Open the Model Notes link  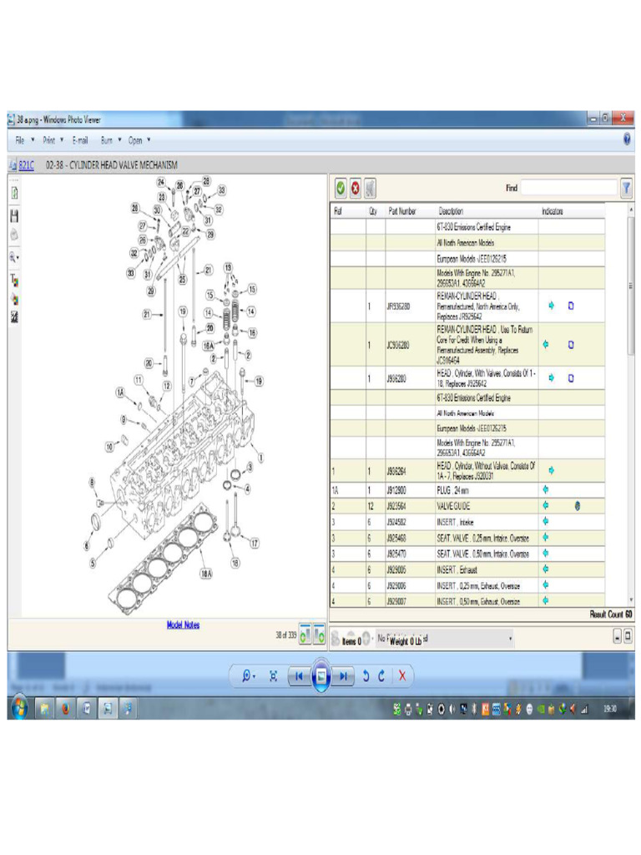(x=183, y=625)
